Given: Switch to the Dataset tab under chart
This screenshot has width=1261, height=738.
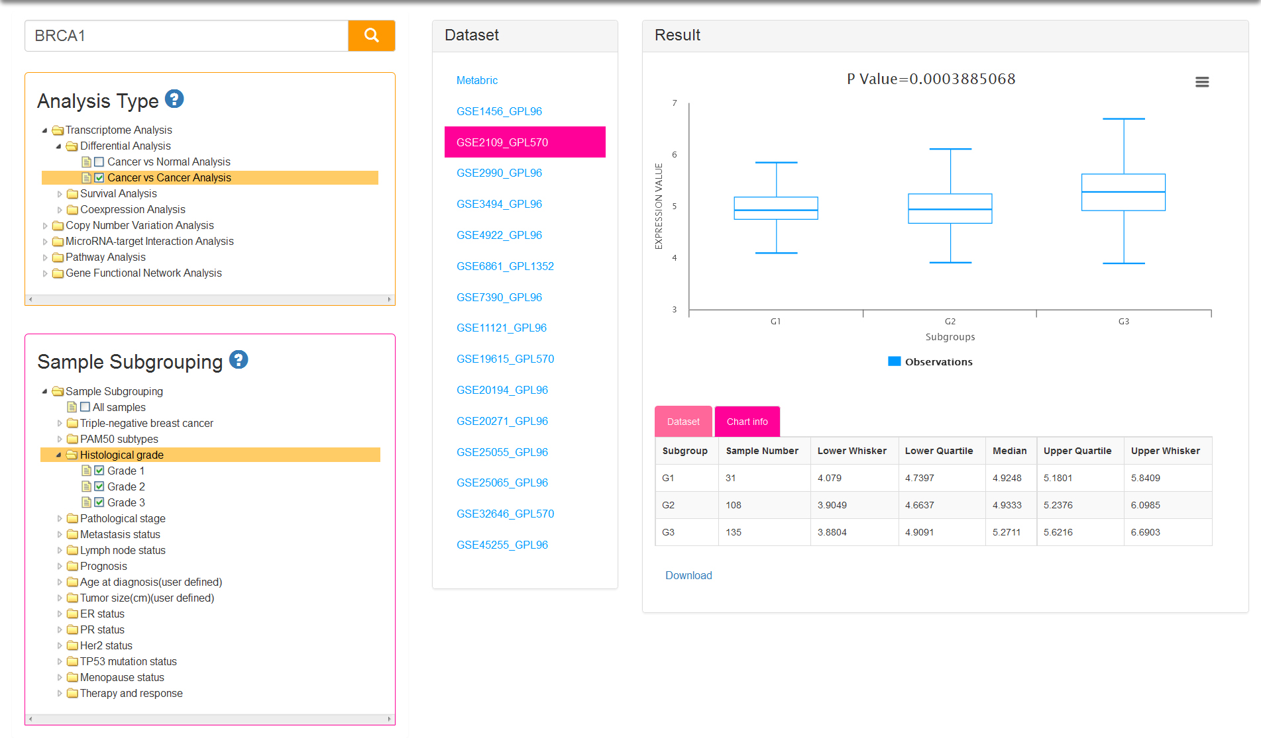Looking at the screenshot, I should coord(683,422).
